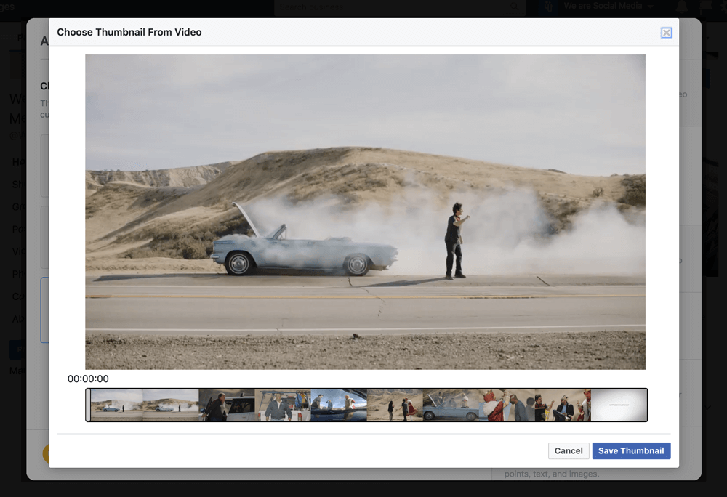Open the notifications bell icon
The image size is (727, 497).
pos(682,7)
